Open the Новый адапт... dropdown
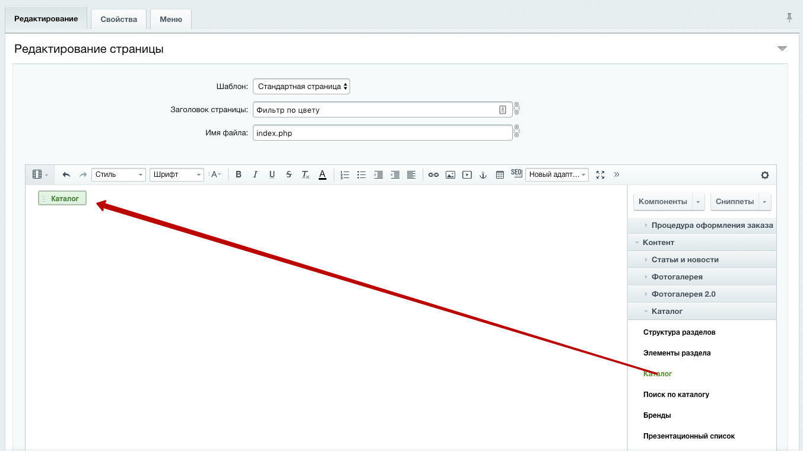Viewport: 803px width, 451px height. click(x=557, y=174)
